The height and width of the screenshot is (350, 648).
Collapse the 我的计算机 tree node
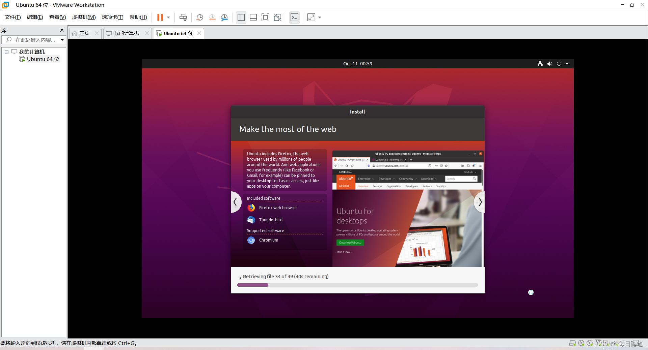pos(6,52)
